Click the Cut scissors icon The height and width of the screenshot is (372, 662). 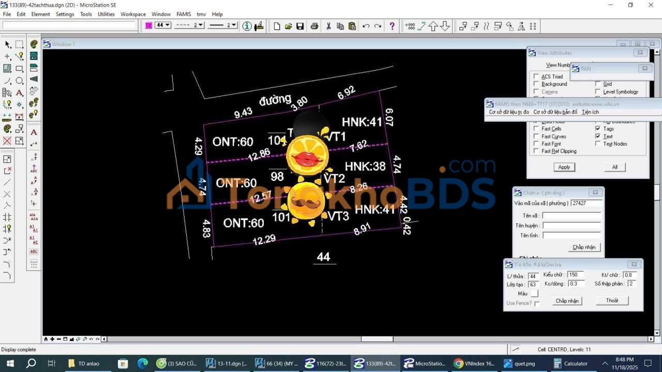click(x=328, y=26)
